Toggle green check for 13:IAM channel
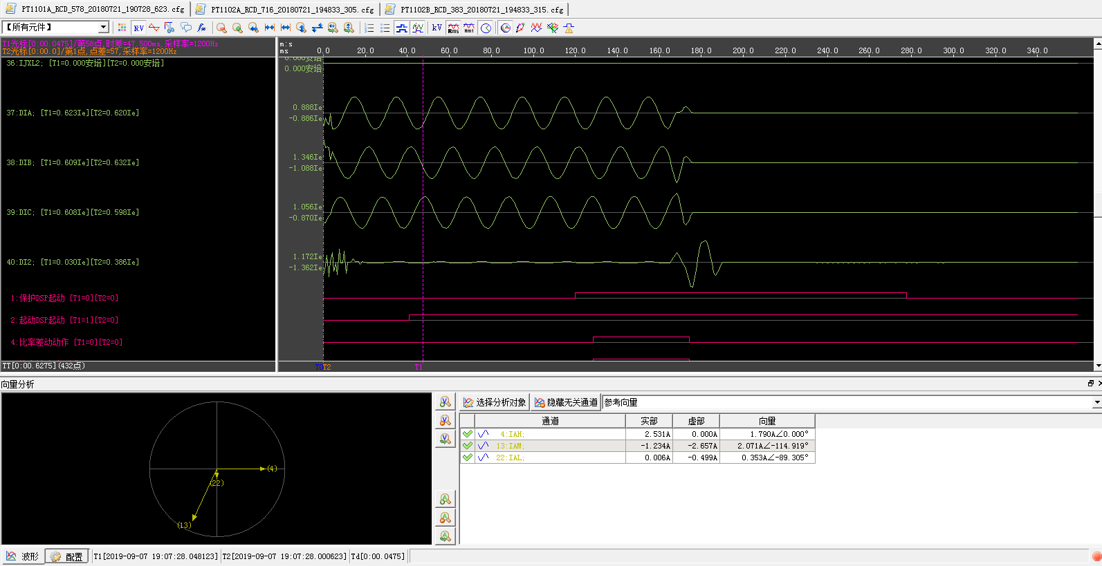Image resolution: width=1102 pixels, height=566 pixels. click(x=468, y=446)
